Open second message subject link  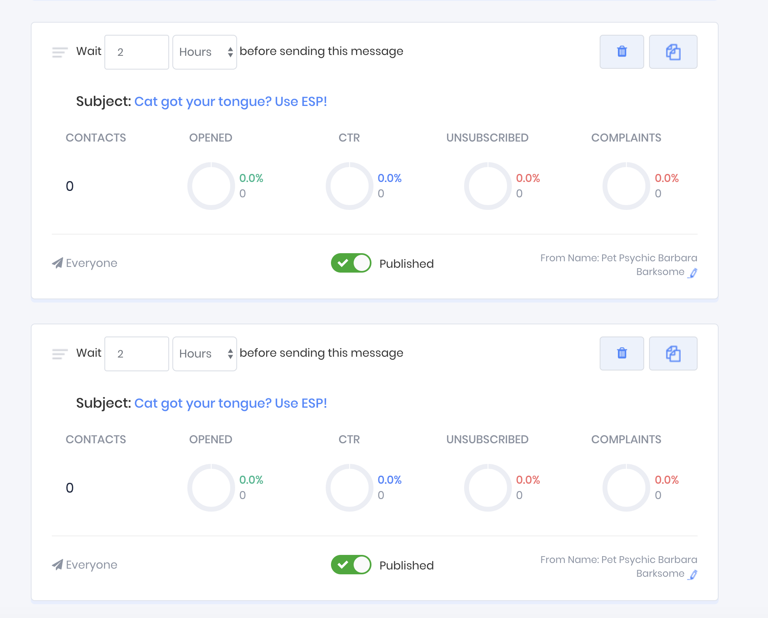[230, 403]
